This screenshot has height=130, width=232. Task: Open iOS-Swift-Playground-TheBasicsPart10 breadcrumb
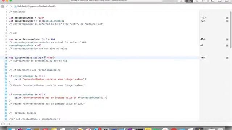[36, 6]
